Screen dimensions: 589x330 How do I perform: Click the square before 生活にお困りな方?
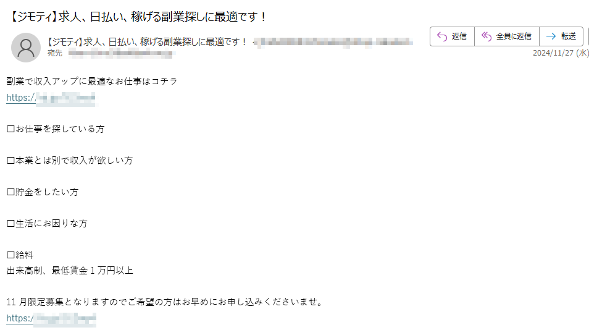(11, 224)
